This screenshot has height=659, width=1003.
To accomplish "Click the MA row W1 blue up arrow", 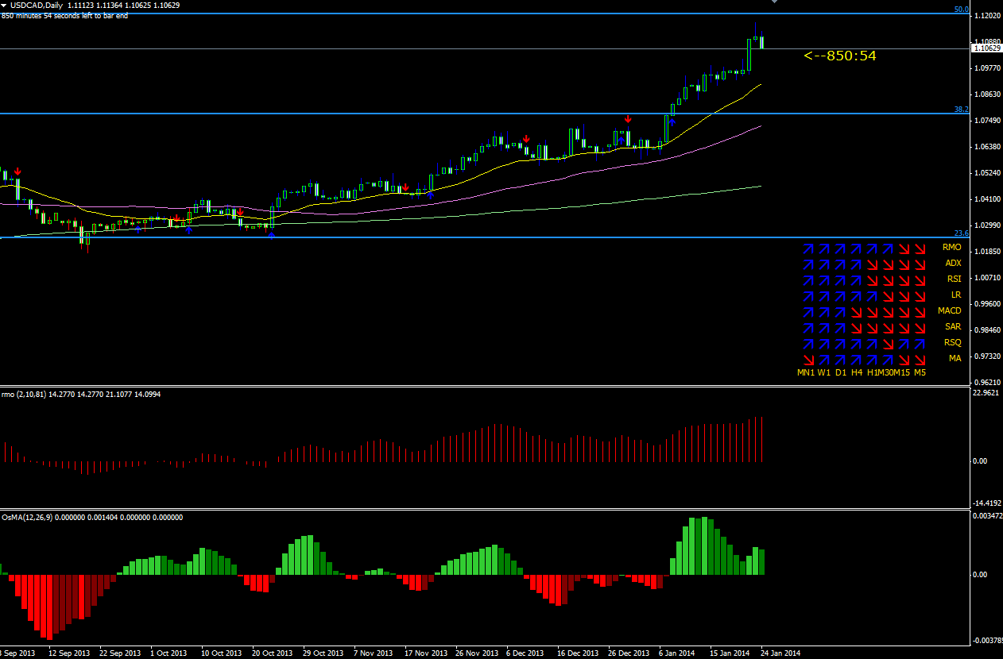I will point(824,360).
